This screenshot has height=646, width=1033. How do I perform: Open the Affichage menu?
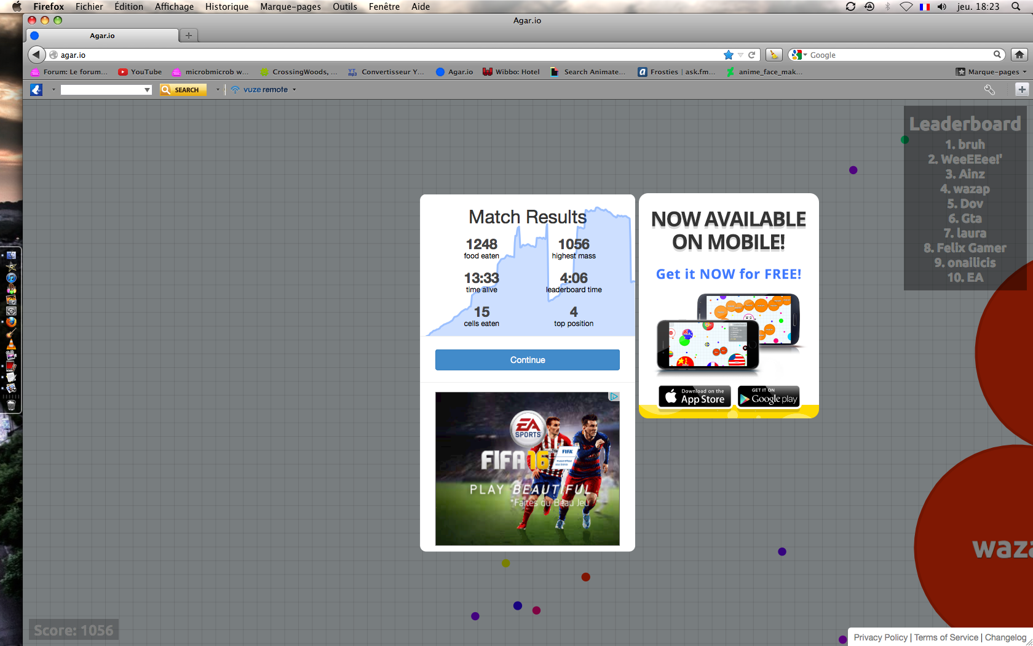point(174,7)
